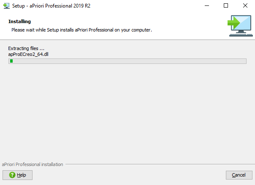Maximize the Setup window
Viewport: 255px width, 185px height.
coord(226,5)
